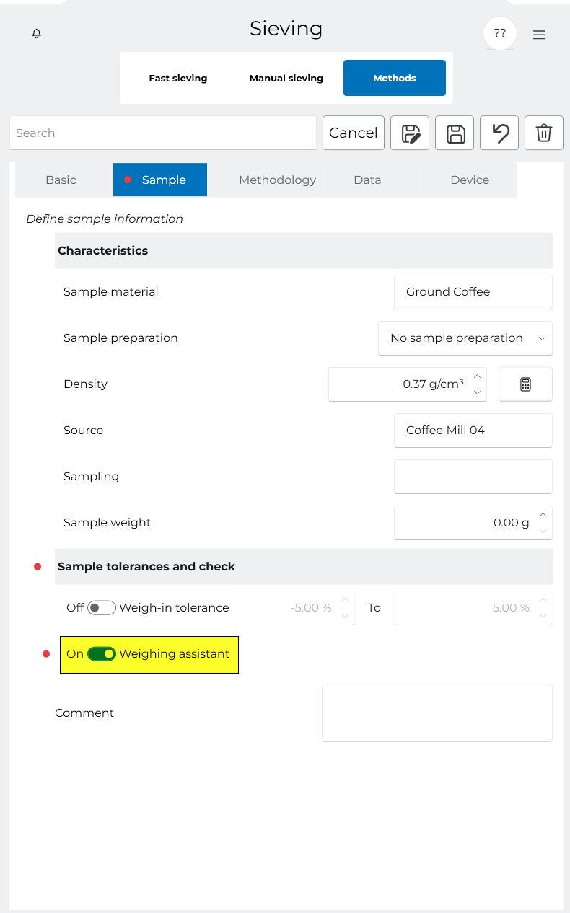
Task: Open the Methodology tab
Action: pyautogui.click(x=278, y=180)
